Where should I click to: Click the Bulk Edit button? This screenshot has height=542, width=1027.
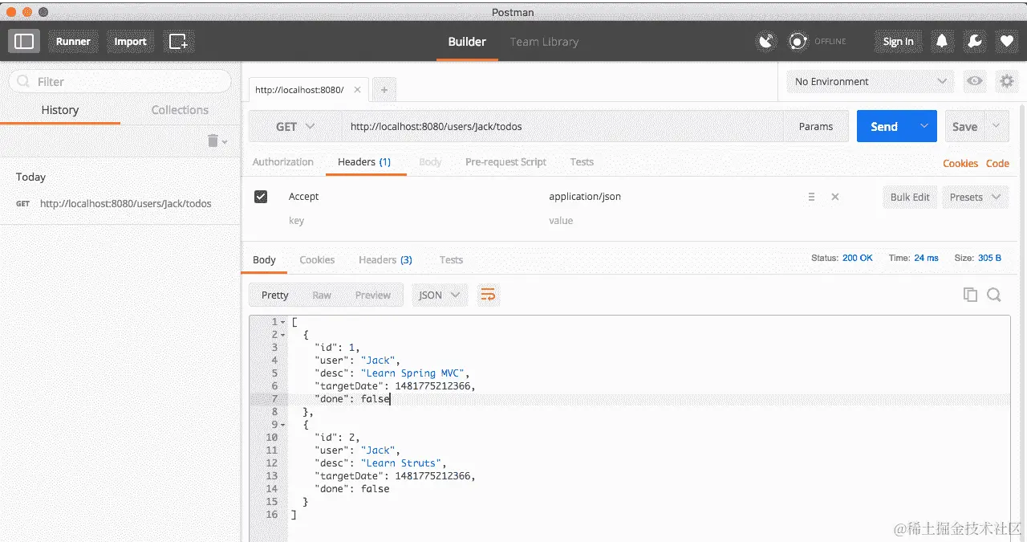(x=910, y=197)
